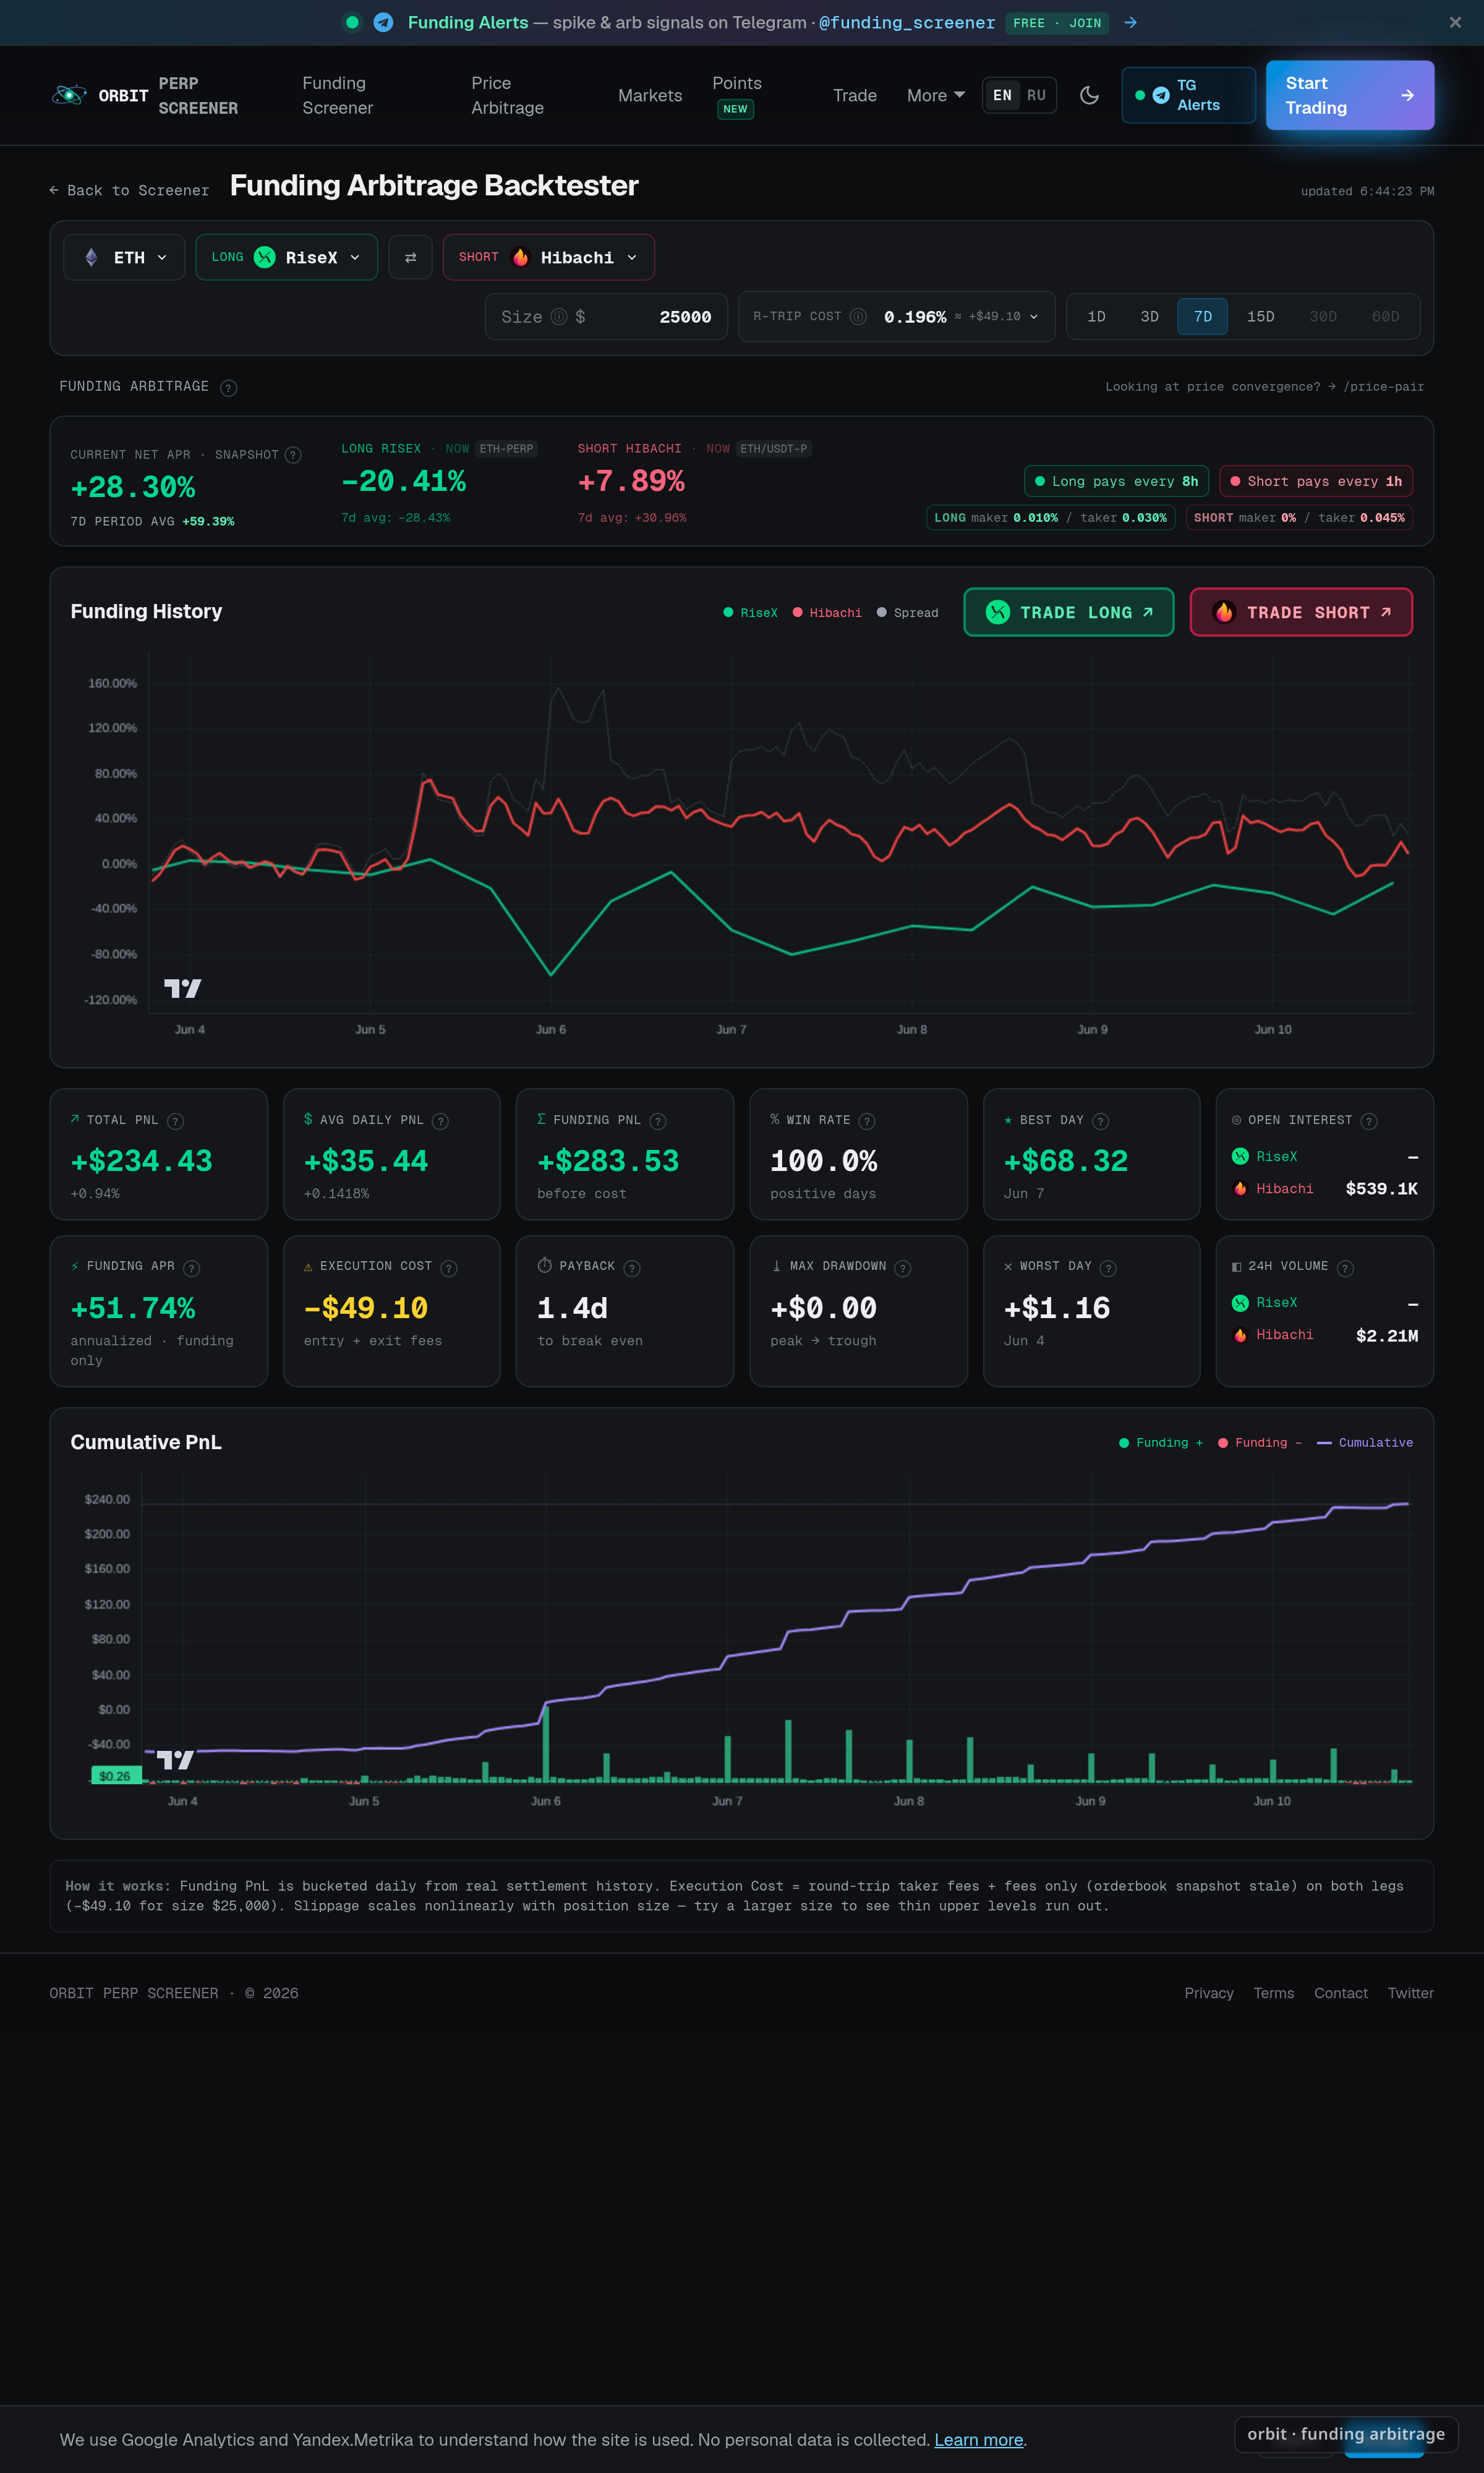Select the 3D period tab

pos(1149,317)
